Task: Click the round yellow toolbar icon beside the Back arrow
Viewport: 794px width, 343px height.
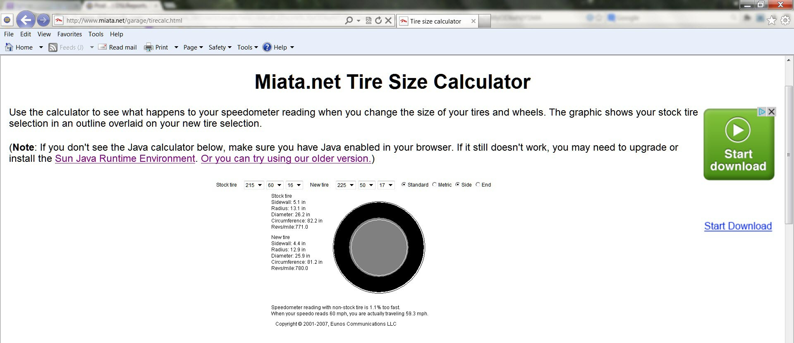Action: pyautogui.click(x=7, y=20)
